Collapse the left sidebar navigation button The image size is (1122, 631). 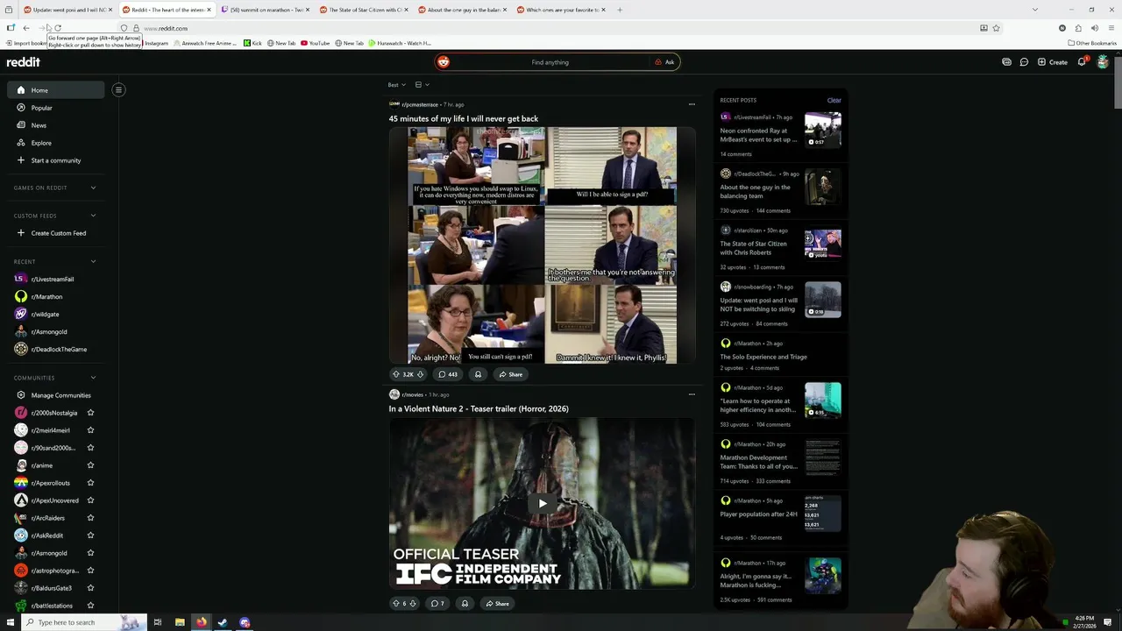pos(118,89)
